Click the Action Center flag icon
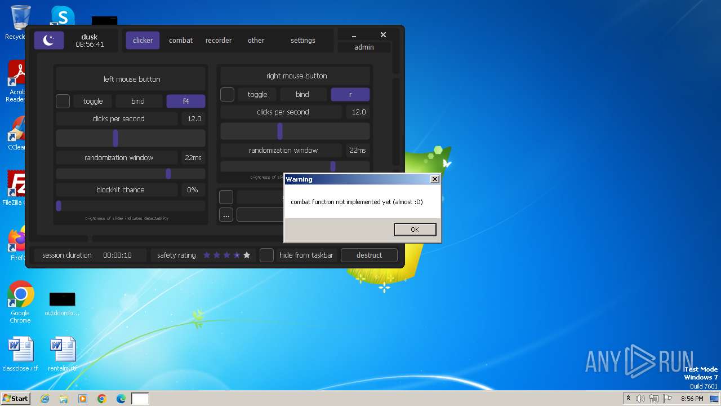721x406 pixels. pyautogui.click(x=667, y=399)
